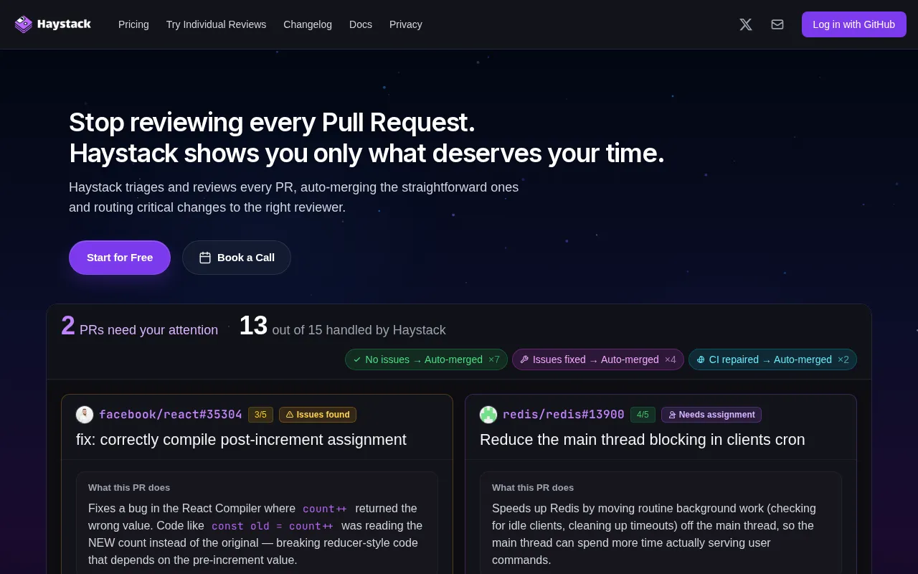
Task: Click the Needs assignment badge
Action: click(x=711, y=415)
